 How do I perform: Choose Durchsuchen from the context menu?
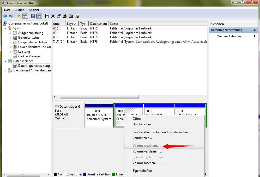click(x=164, y=124)
